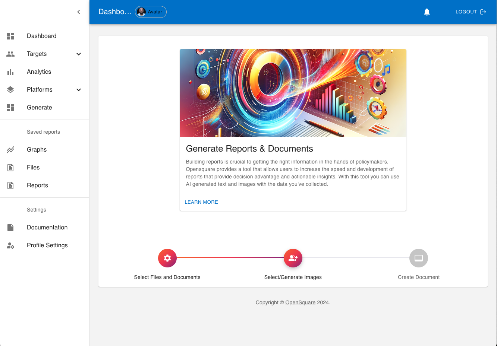This screenshot has width=497, height=346.
Task: Click the Profile Settings person-gear icon
Action: point(10,245)
